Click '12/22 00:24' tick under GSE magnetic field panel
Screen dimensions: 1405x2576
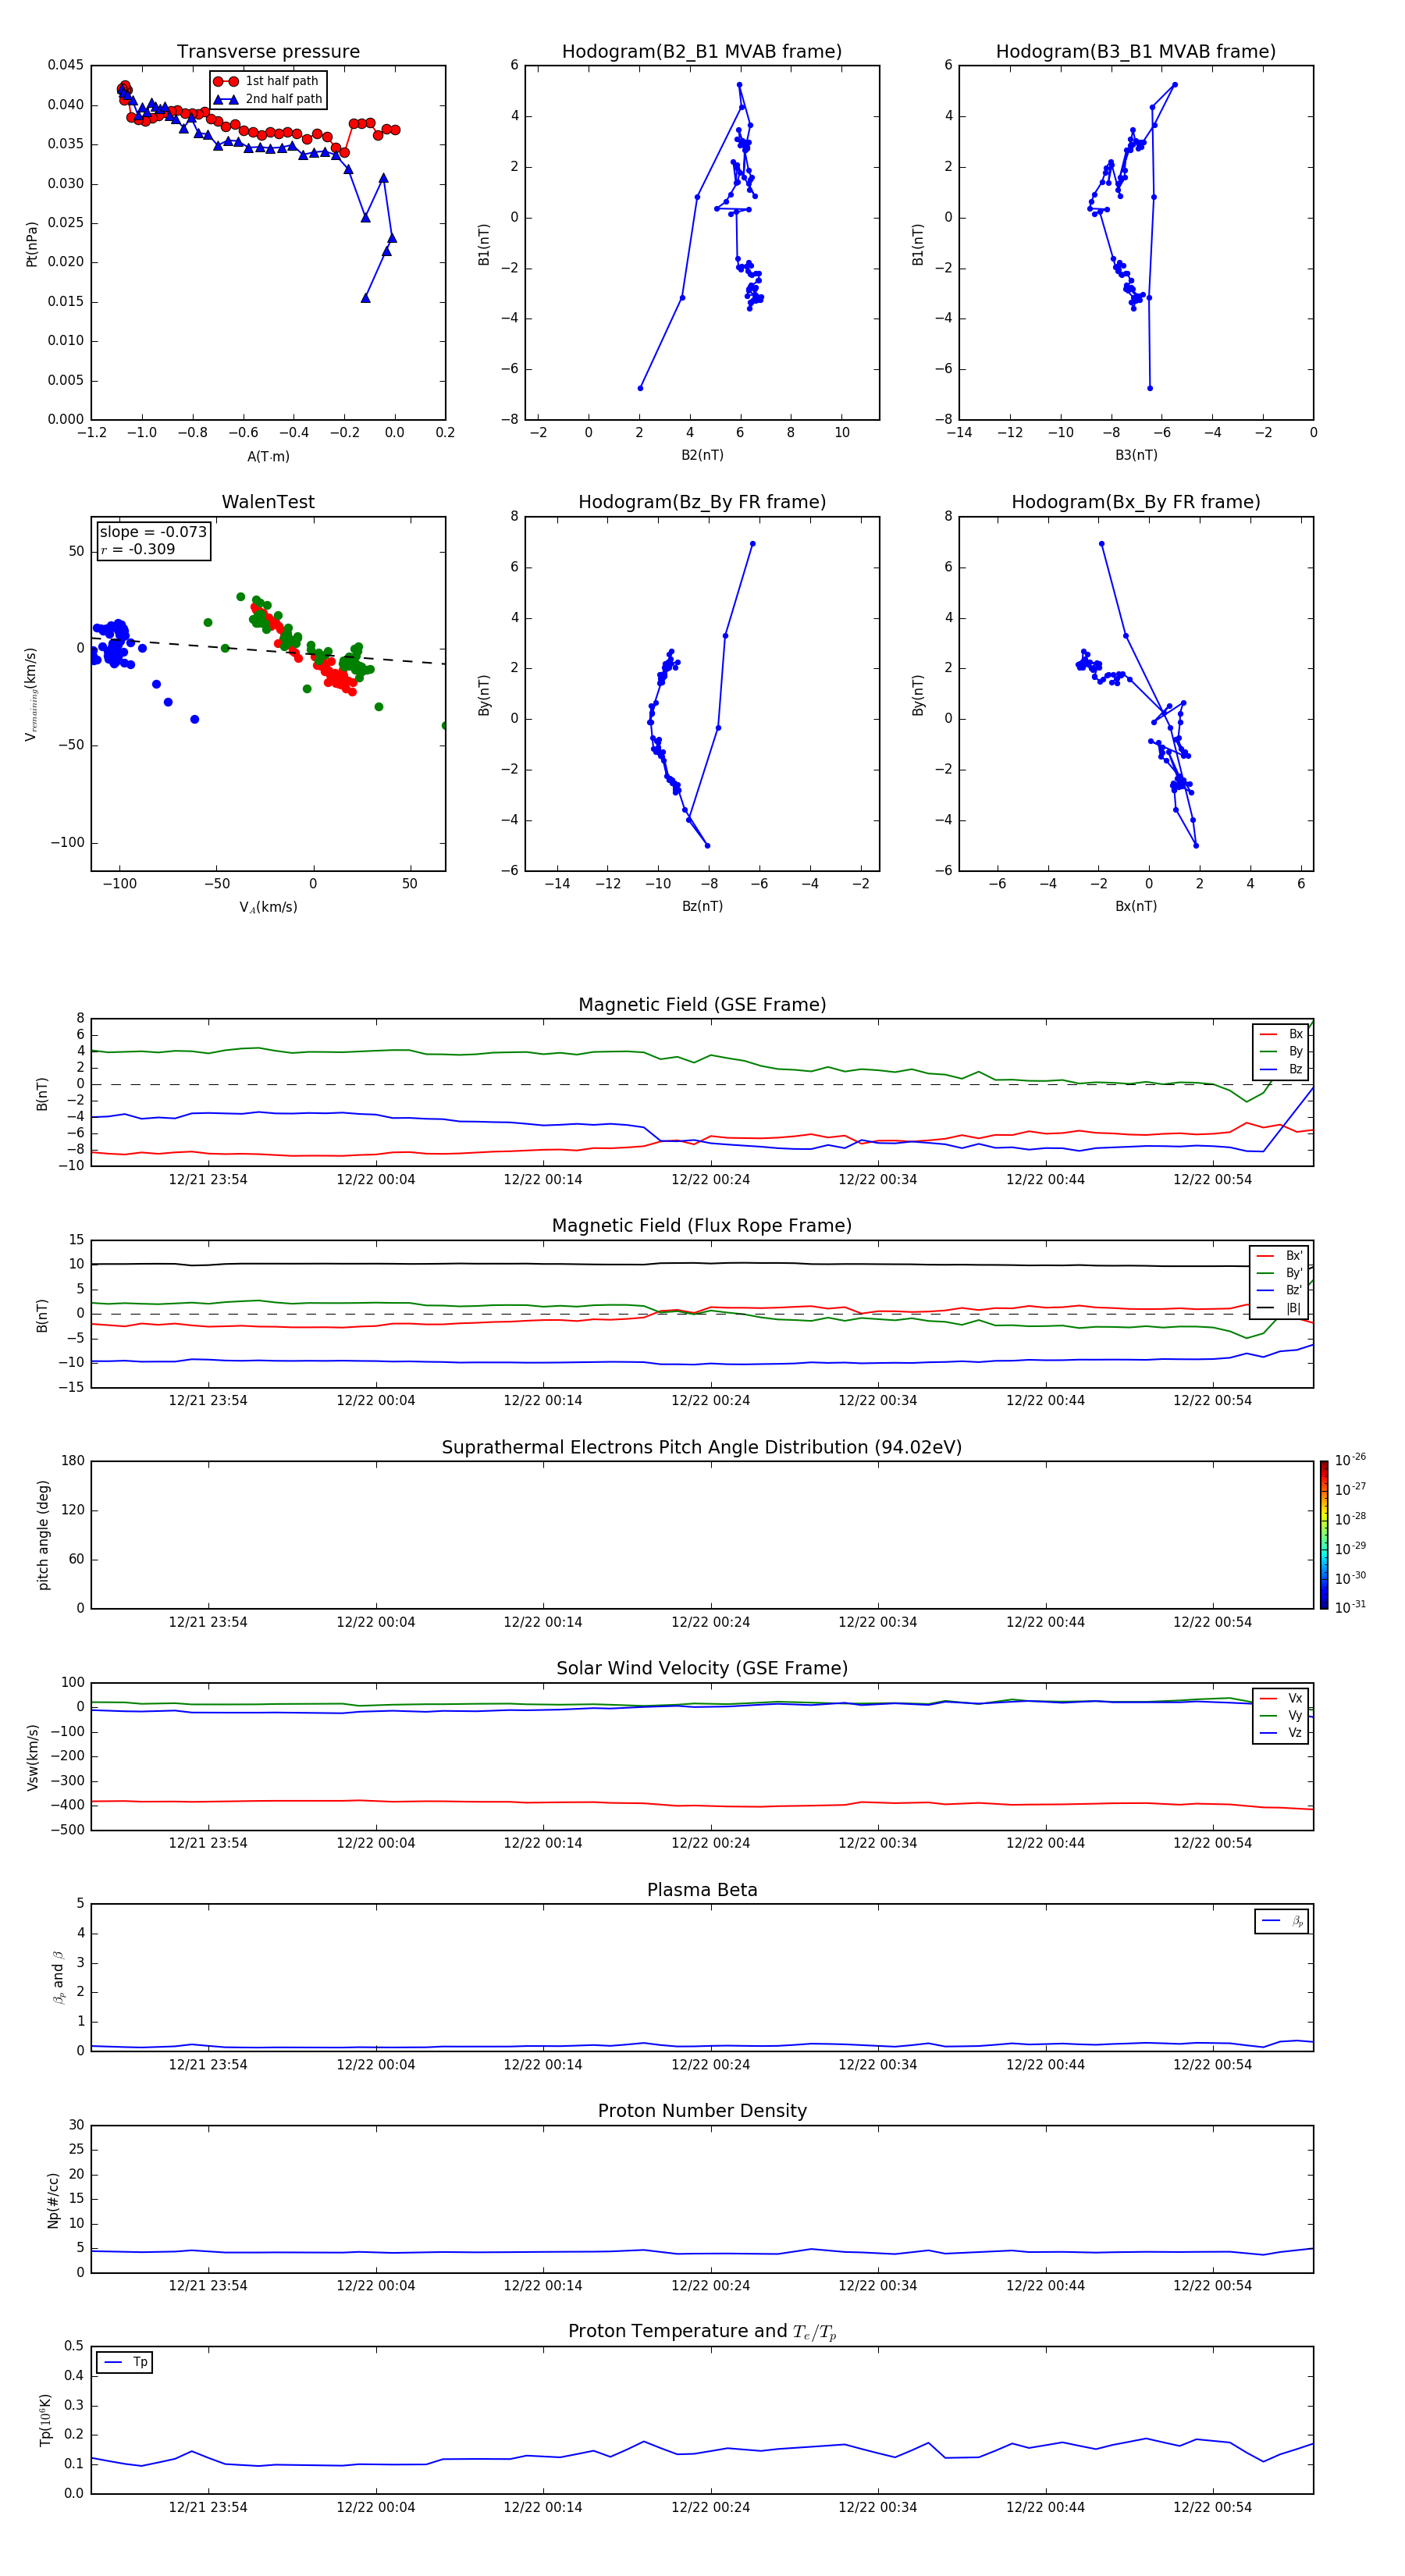tap(710, 1180)
